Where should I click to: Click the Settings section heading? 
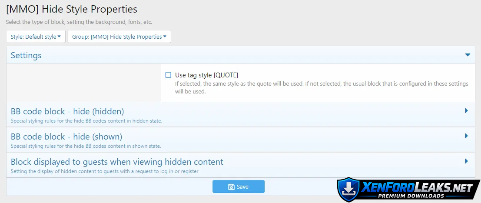(26, 56)
